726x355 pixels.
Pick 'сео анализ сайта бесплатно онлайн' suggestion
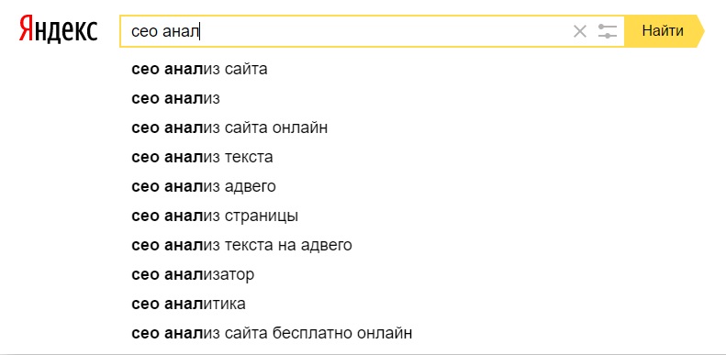tap(272, 333)
